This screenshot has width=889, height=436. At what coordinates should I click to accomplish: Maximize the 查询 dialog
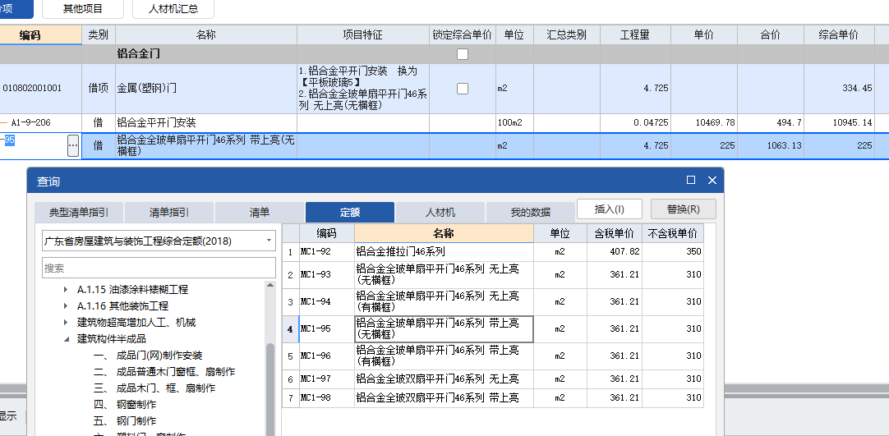[x=690, y=180]
